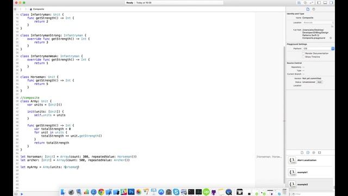Viewport: 348px width, 196px height.
Task: Enable the Render Documentation checkbox
Action: (x=303, y=53)
